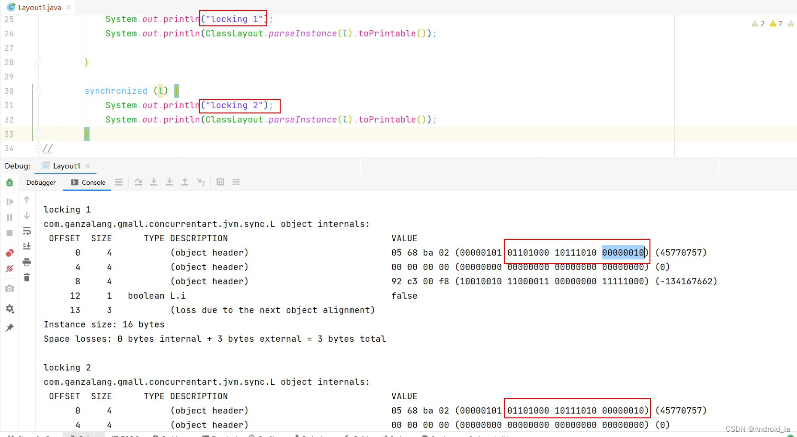Click threads layout lines icon next to Console

click(119, 182)
